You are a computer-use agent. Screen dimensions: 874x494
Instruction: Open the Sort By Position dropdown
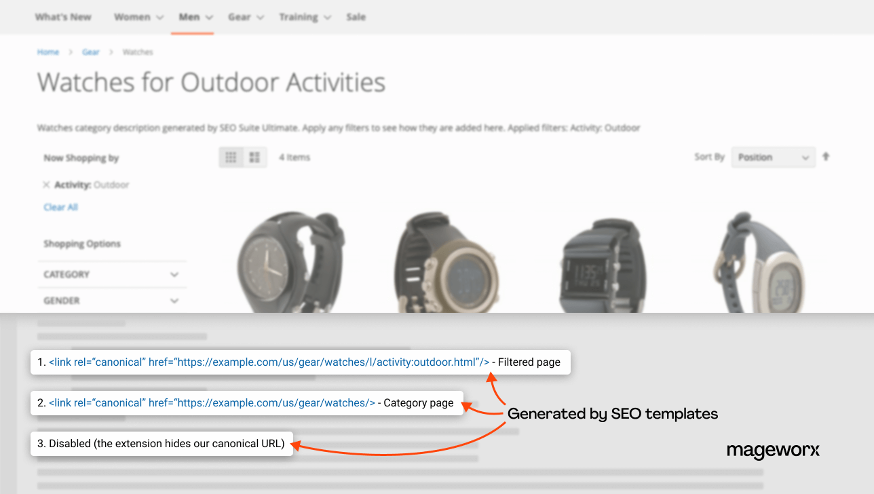(773, 157)
